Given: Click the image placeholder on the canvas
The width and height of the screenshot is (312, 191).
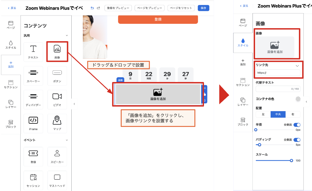Looking at the screenshot, I should coord(158,94).
